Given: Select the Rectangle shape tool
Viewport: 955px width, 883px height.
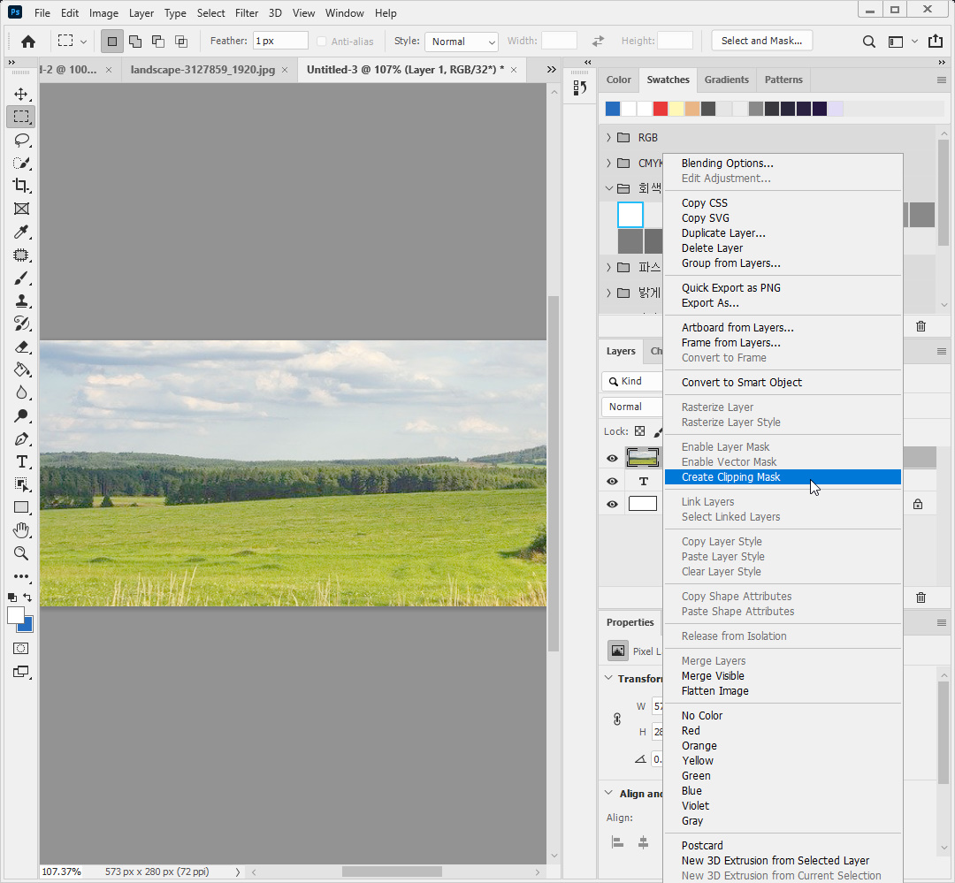Looking at the screenshot, I should pyautogui.click(x=21, y=507).
